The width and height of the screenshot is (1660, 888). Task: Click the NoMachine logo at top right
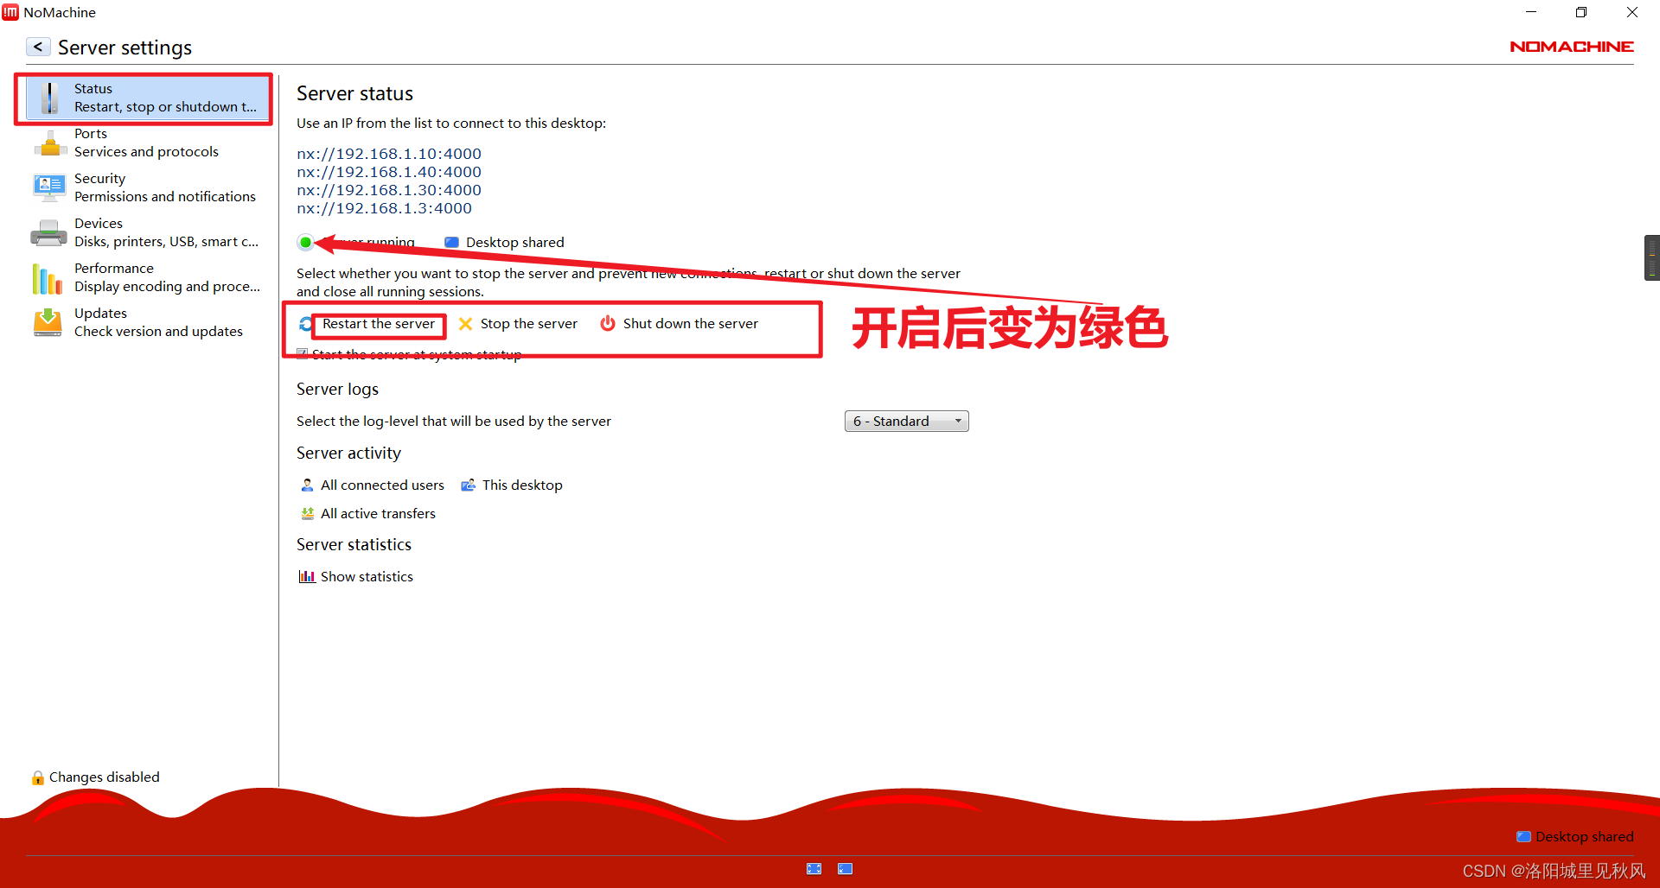point(1571,47)
